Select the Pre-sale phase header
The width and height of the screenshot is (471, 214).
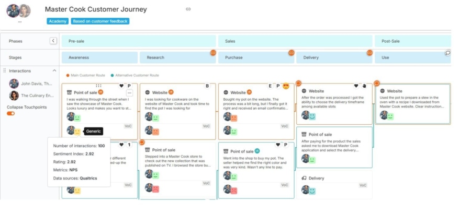139,41
